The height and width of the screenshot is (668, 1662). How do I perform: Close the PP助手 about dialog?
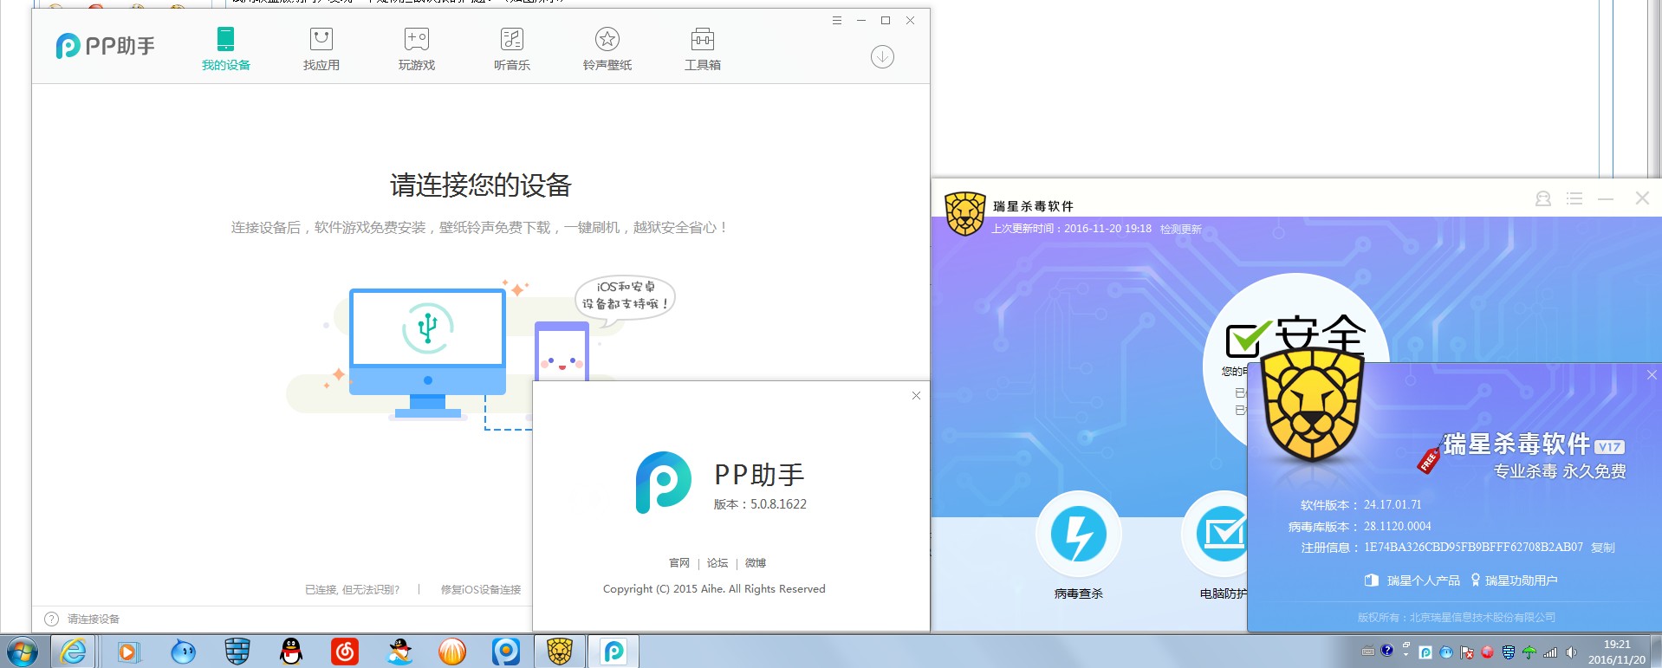click(916, 396)
